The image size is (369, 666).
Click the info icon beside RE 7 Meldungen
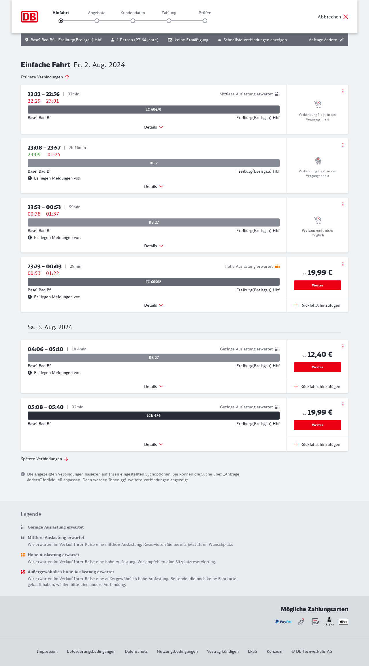(x=30, y=178)
